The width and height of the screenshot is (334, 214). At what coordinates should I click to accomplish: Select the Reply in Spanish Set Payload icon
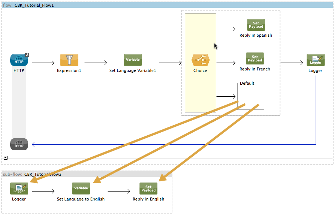click(x=256, y=25)
